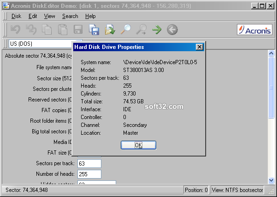277x197 pixels.
Task: Click the application icon in title bar
Action: (x=6, y=6)
